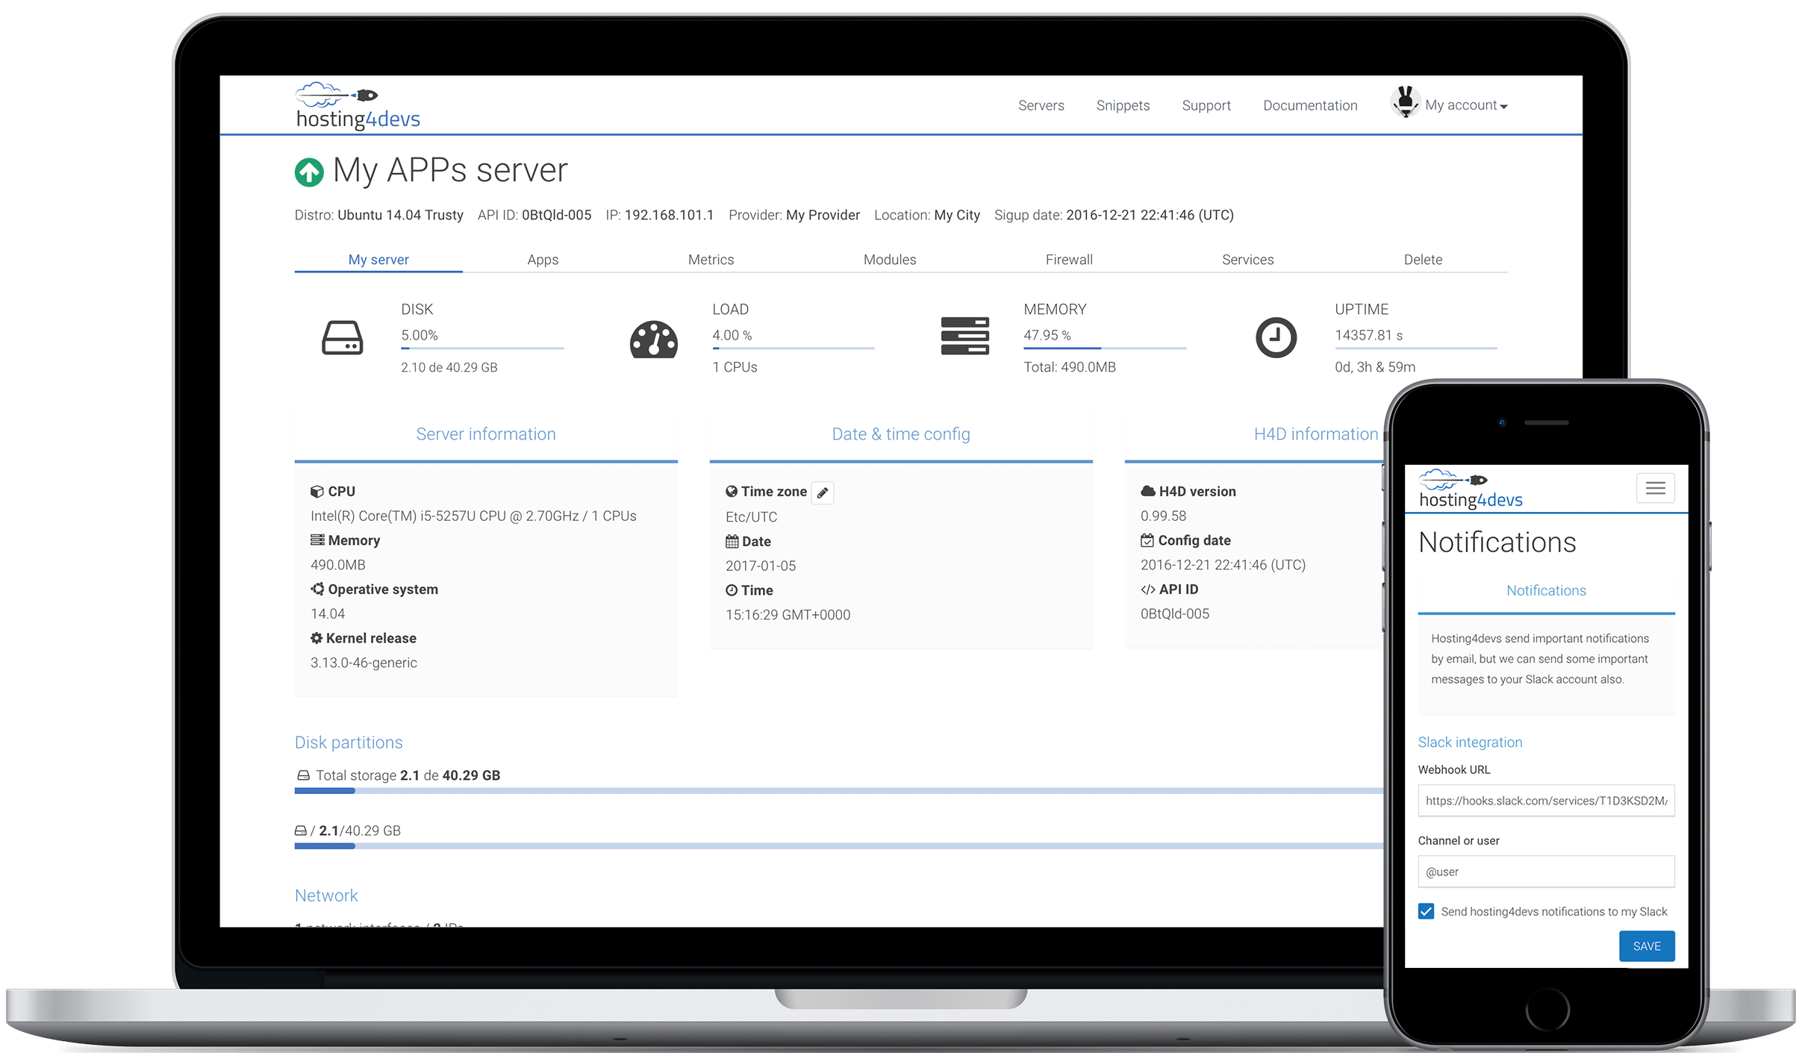Image resolution: width=1805 pixels, height=1053 pixels.
Task: Click the disk drive icon
Action: pyautogui.click(x=342, y=338)
